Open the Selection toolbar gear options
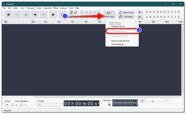This screenshot has height=114, width=186. (109, 105)
